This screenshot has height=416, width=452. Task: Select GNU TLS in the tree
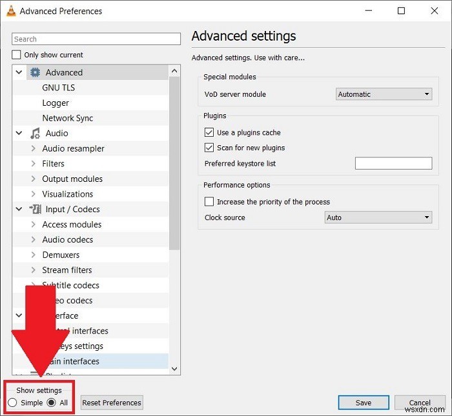pyautogui.click(x=59, y=88)
